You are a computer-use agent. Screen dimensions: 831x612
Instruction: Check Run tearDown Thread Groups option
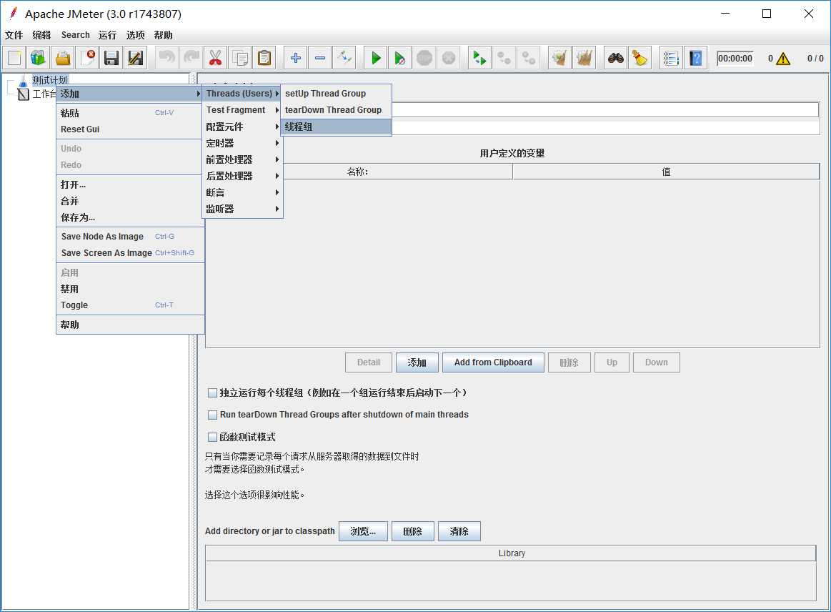click(x=212, y=415)
